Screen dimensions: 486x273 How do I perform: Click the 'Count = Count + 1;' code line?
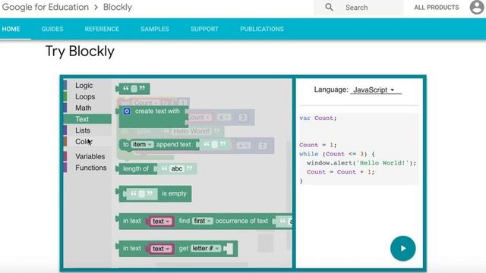pyautogui.click(x=341, y=172)
